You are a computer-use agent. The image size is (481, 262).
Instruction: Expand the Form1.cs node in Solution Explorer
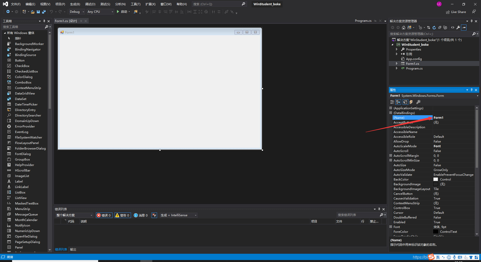pyautogui.click(x=397, y=63)
